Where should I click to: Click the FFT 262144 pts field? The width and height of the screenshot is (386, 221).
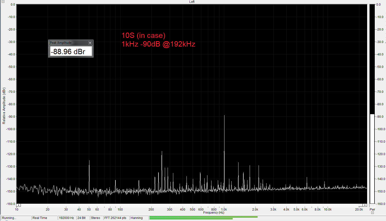[x=116, y=218]
